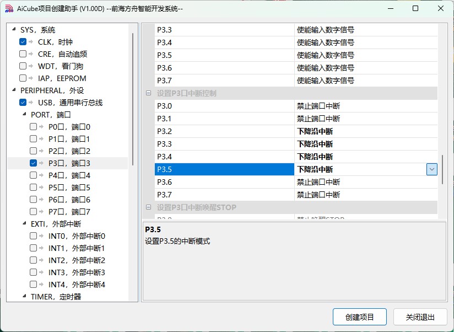The image size is (454, 332).
Task: Check the P6口 port 6 checkbox
Action: (x=33, y=199)
